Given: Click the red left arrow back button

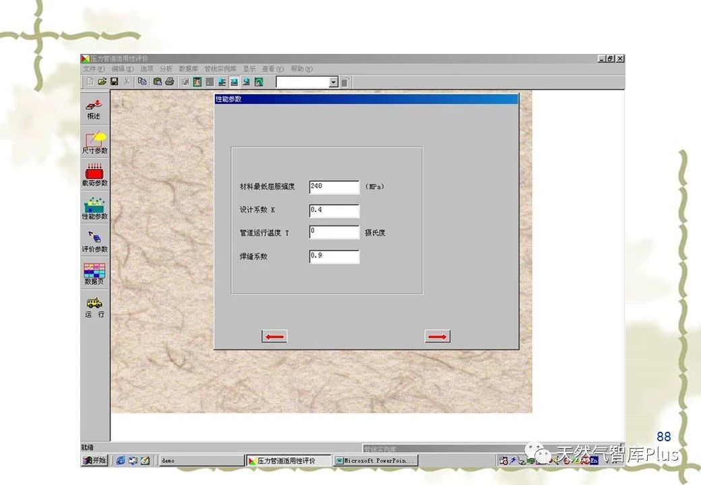Looking at the screenshot, I should tap(274, 337).
